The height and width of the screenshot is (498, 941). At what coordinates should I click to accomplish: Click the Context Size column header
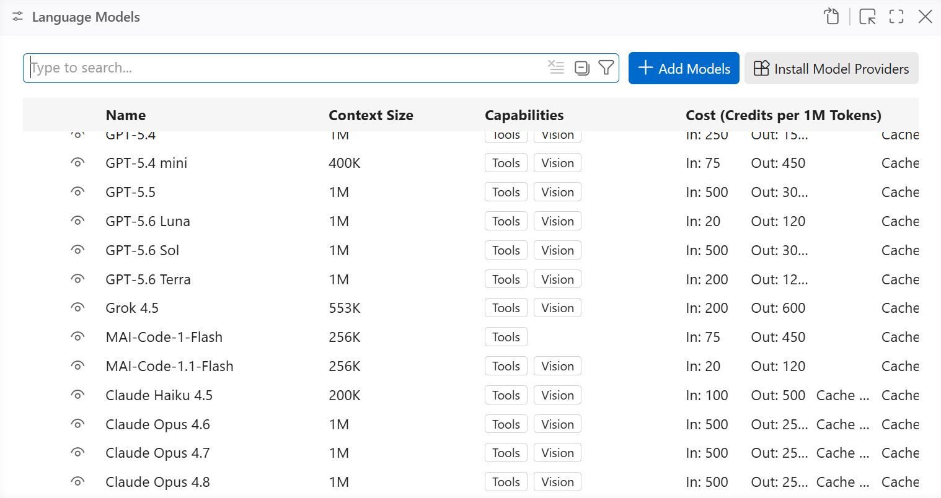tap(371, 115)
